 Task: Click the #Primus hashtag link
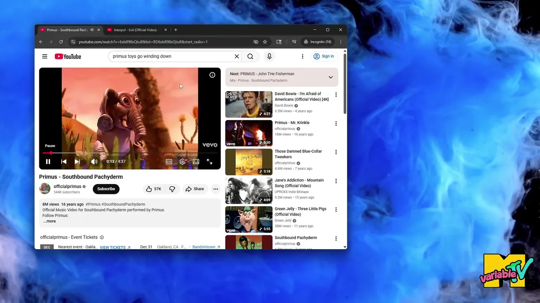(93, 204)
